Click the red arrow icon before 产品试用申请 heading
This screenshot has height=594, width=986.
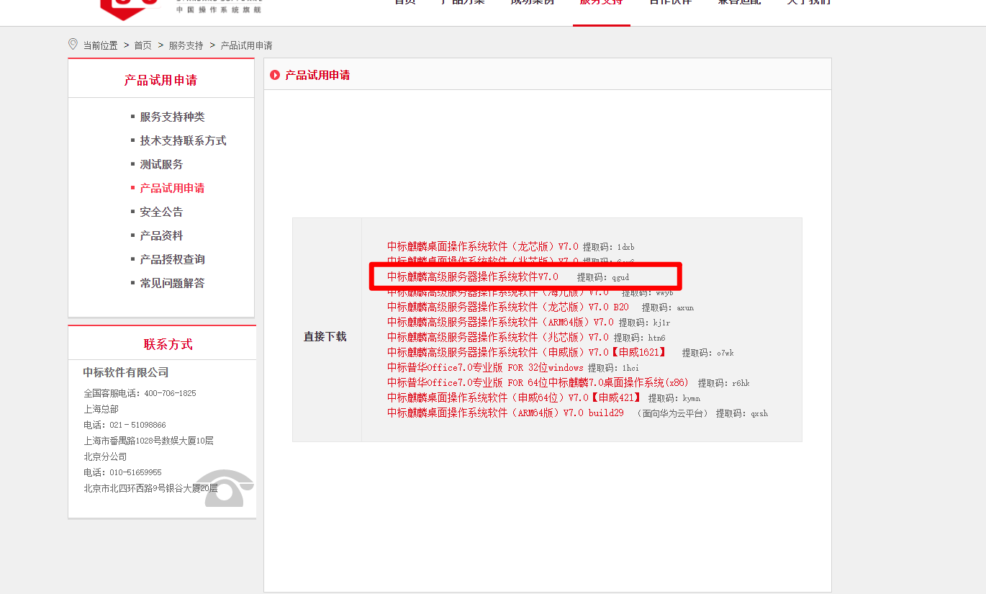274,75
